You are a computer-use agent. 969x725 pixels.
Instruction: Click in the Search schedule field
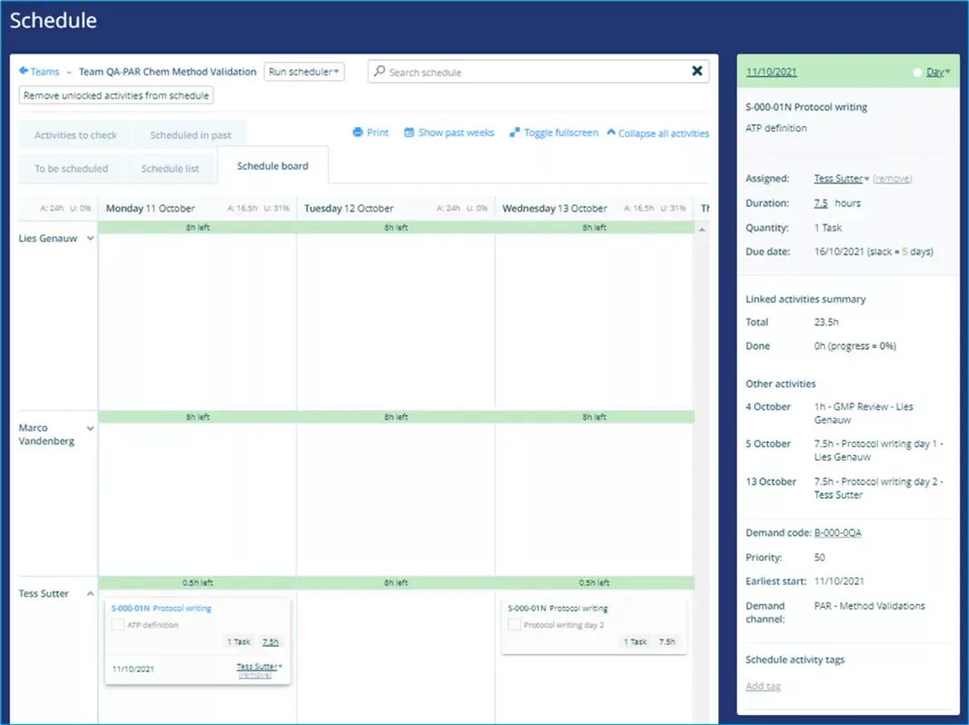pyautogui.click(x=538, y=72)
